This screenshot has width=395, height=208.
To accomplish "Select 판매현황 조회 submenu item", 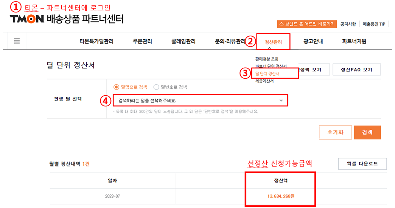I will click(x=266, y=59).
